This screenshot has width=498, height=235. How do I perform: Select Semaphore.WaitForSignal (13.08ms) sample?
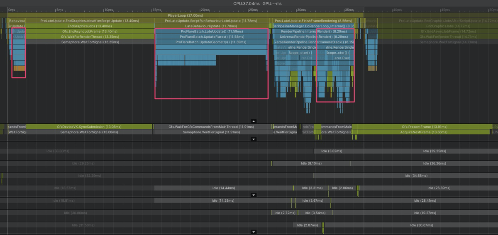pos(90,132)
